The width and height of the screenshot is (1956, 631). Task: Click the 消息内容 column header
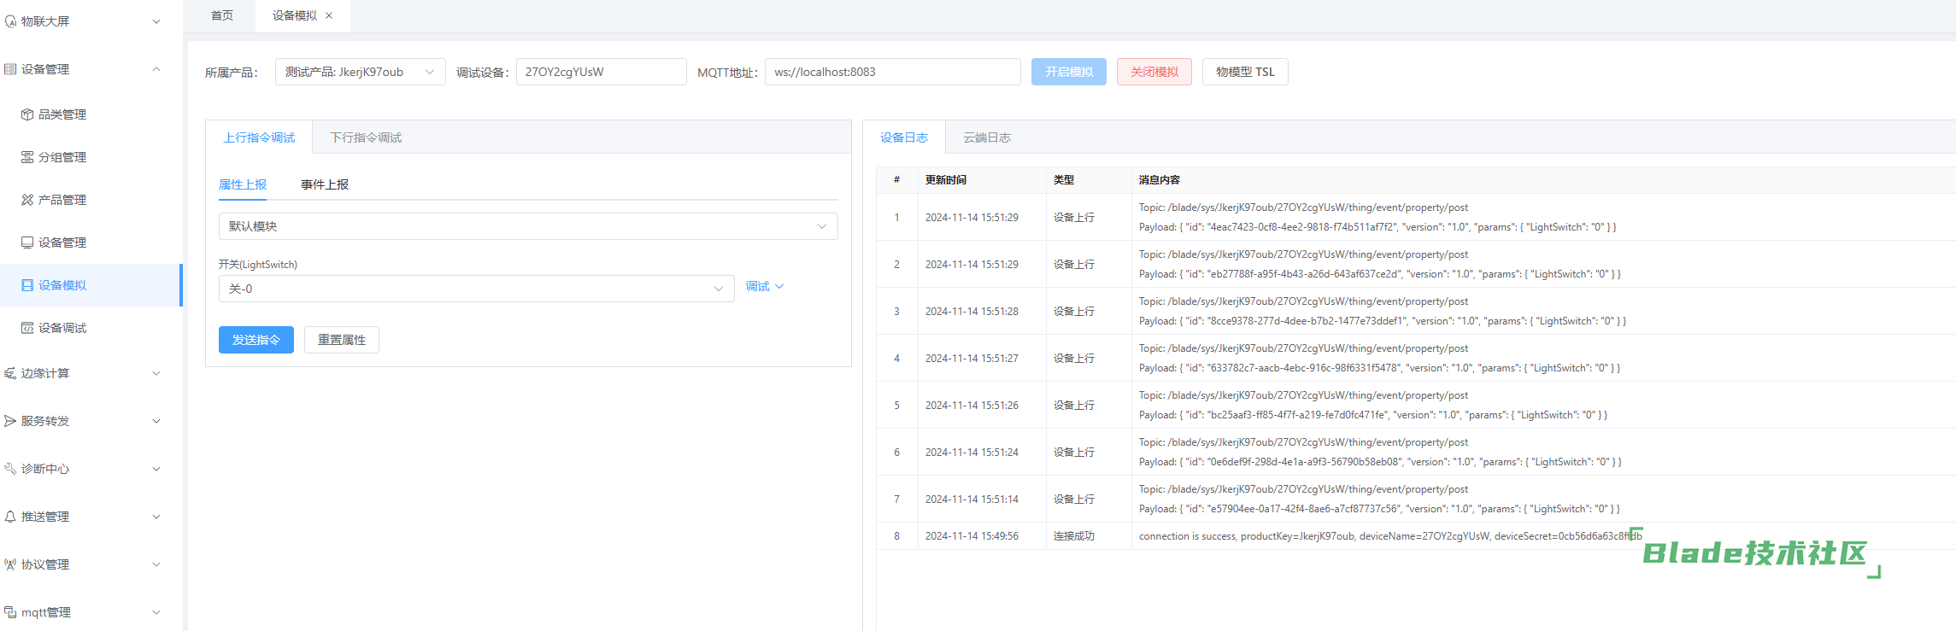[x=1160, y=180]
